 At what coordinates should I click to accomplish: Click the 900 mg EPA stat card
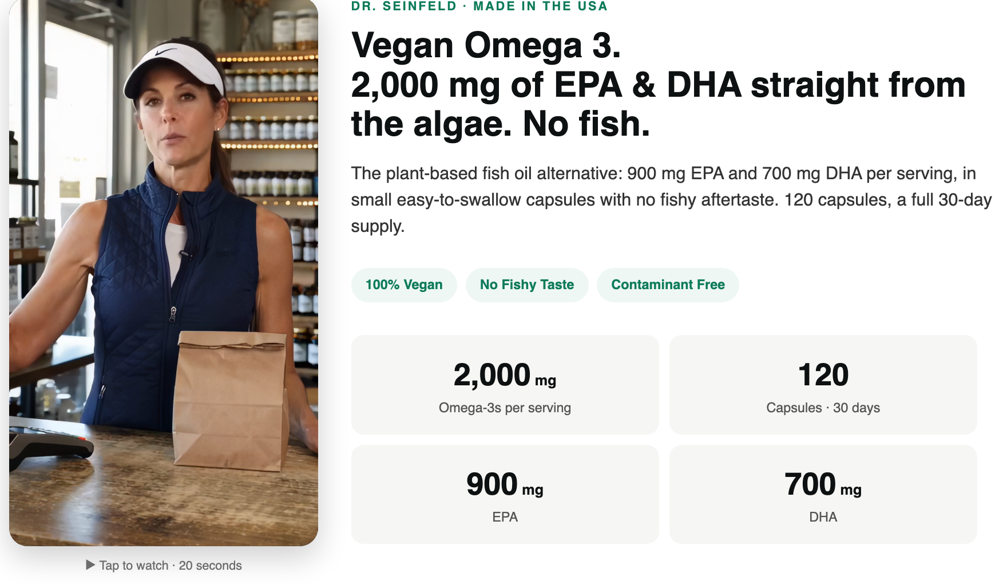505,494
